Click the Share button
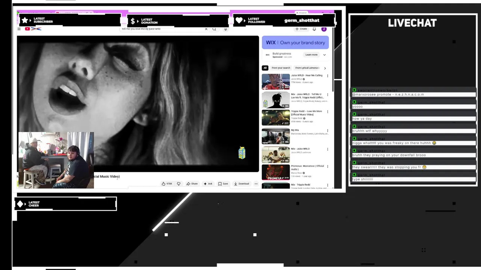This screenshot has height=270, width=481. click(x=192, y=184)
